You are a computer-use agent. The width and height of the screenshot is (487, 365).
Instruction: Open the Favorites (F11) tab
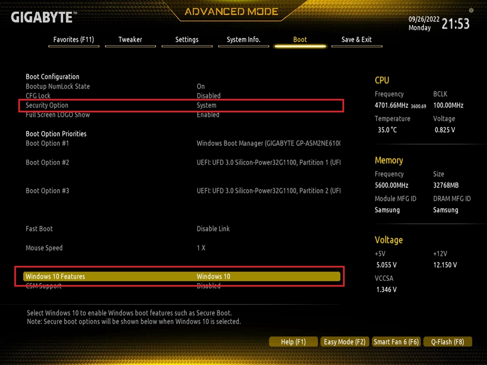pos(74,40)
